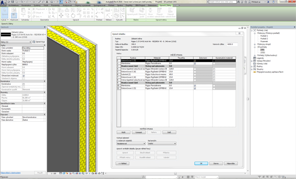Click the 'Rigips Vzduchová mezera' material cell
296x179 pixels.
(x=157, y=75)
